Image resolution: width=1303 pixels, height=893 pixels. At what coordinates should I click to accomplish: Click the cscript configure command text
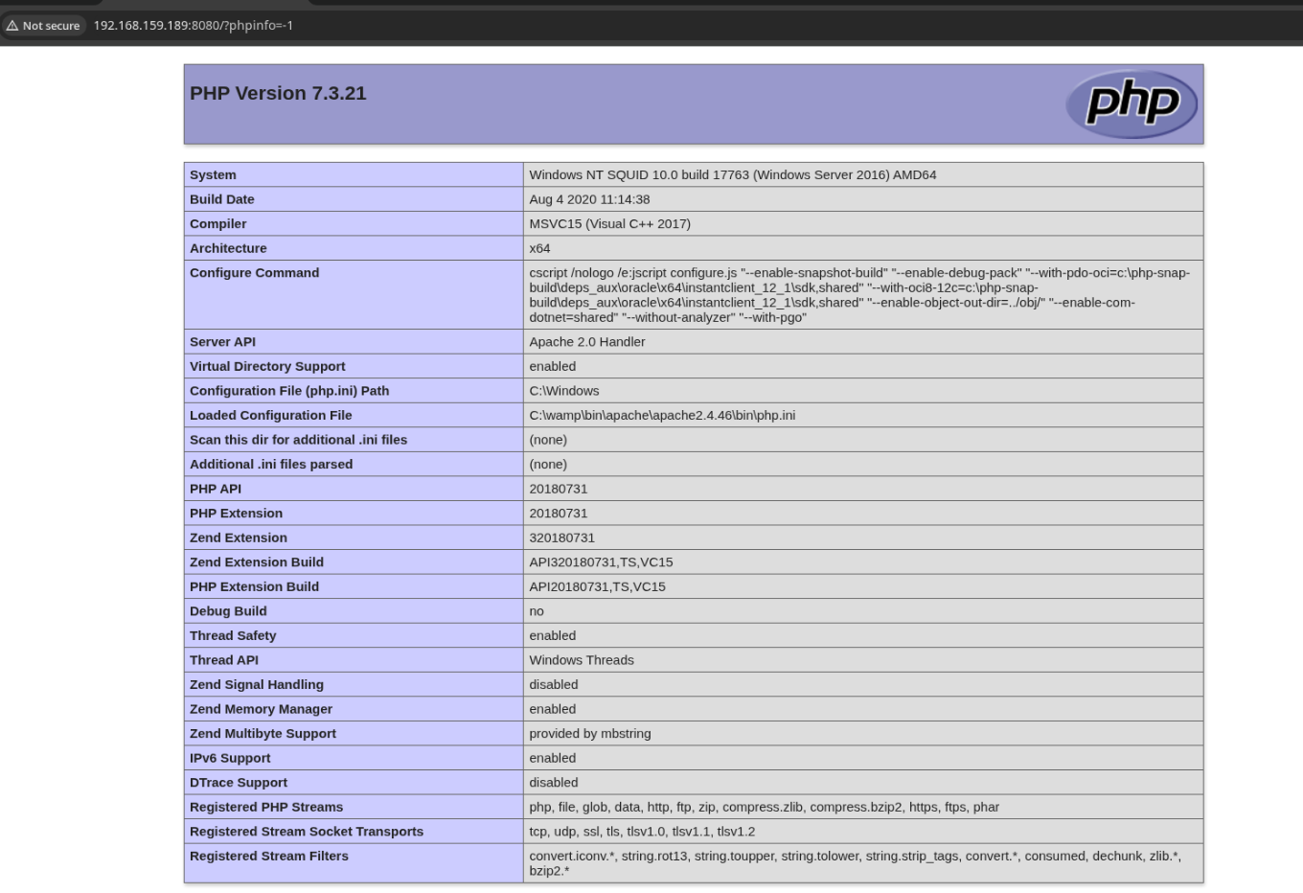[859, 295]
